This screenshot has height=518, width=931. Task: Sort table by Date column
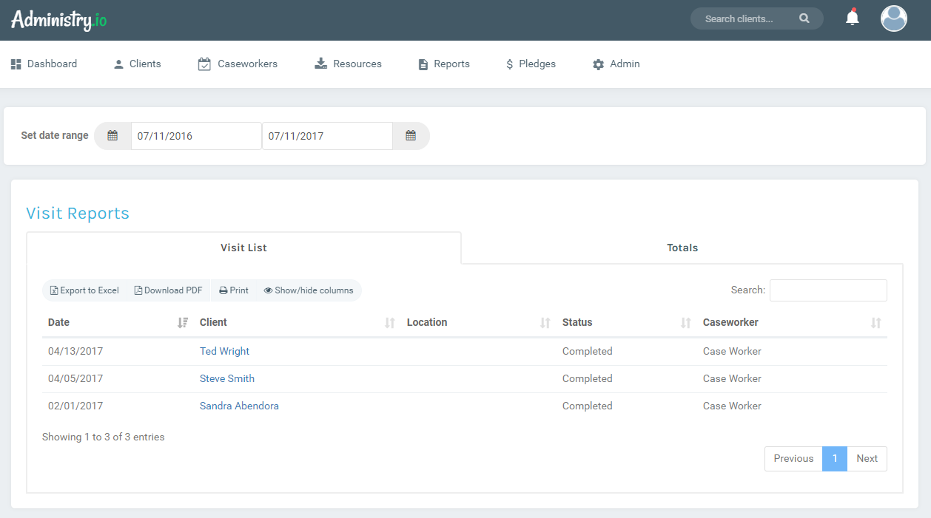[59, 322]
